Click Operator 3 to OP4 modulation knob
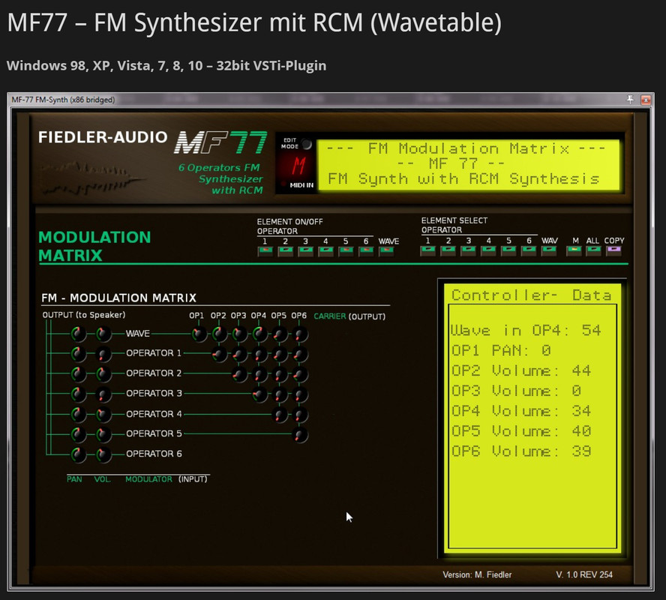 coord(260,394)
